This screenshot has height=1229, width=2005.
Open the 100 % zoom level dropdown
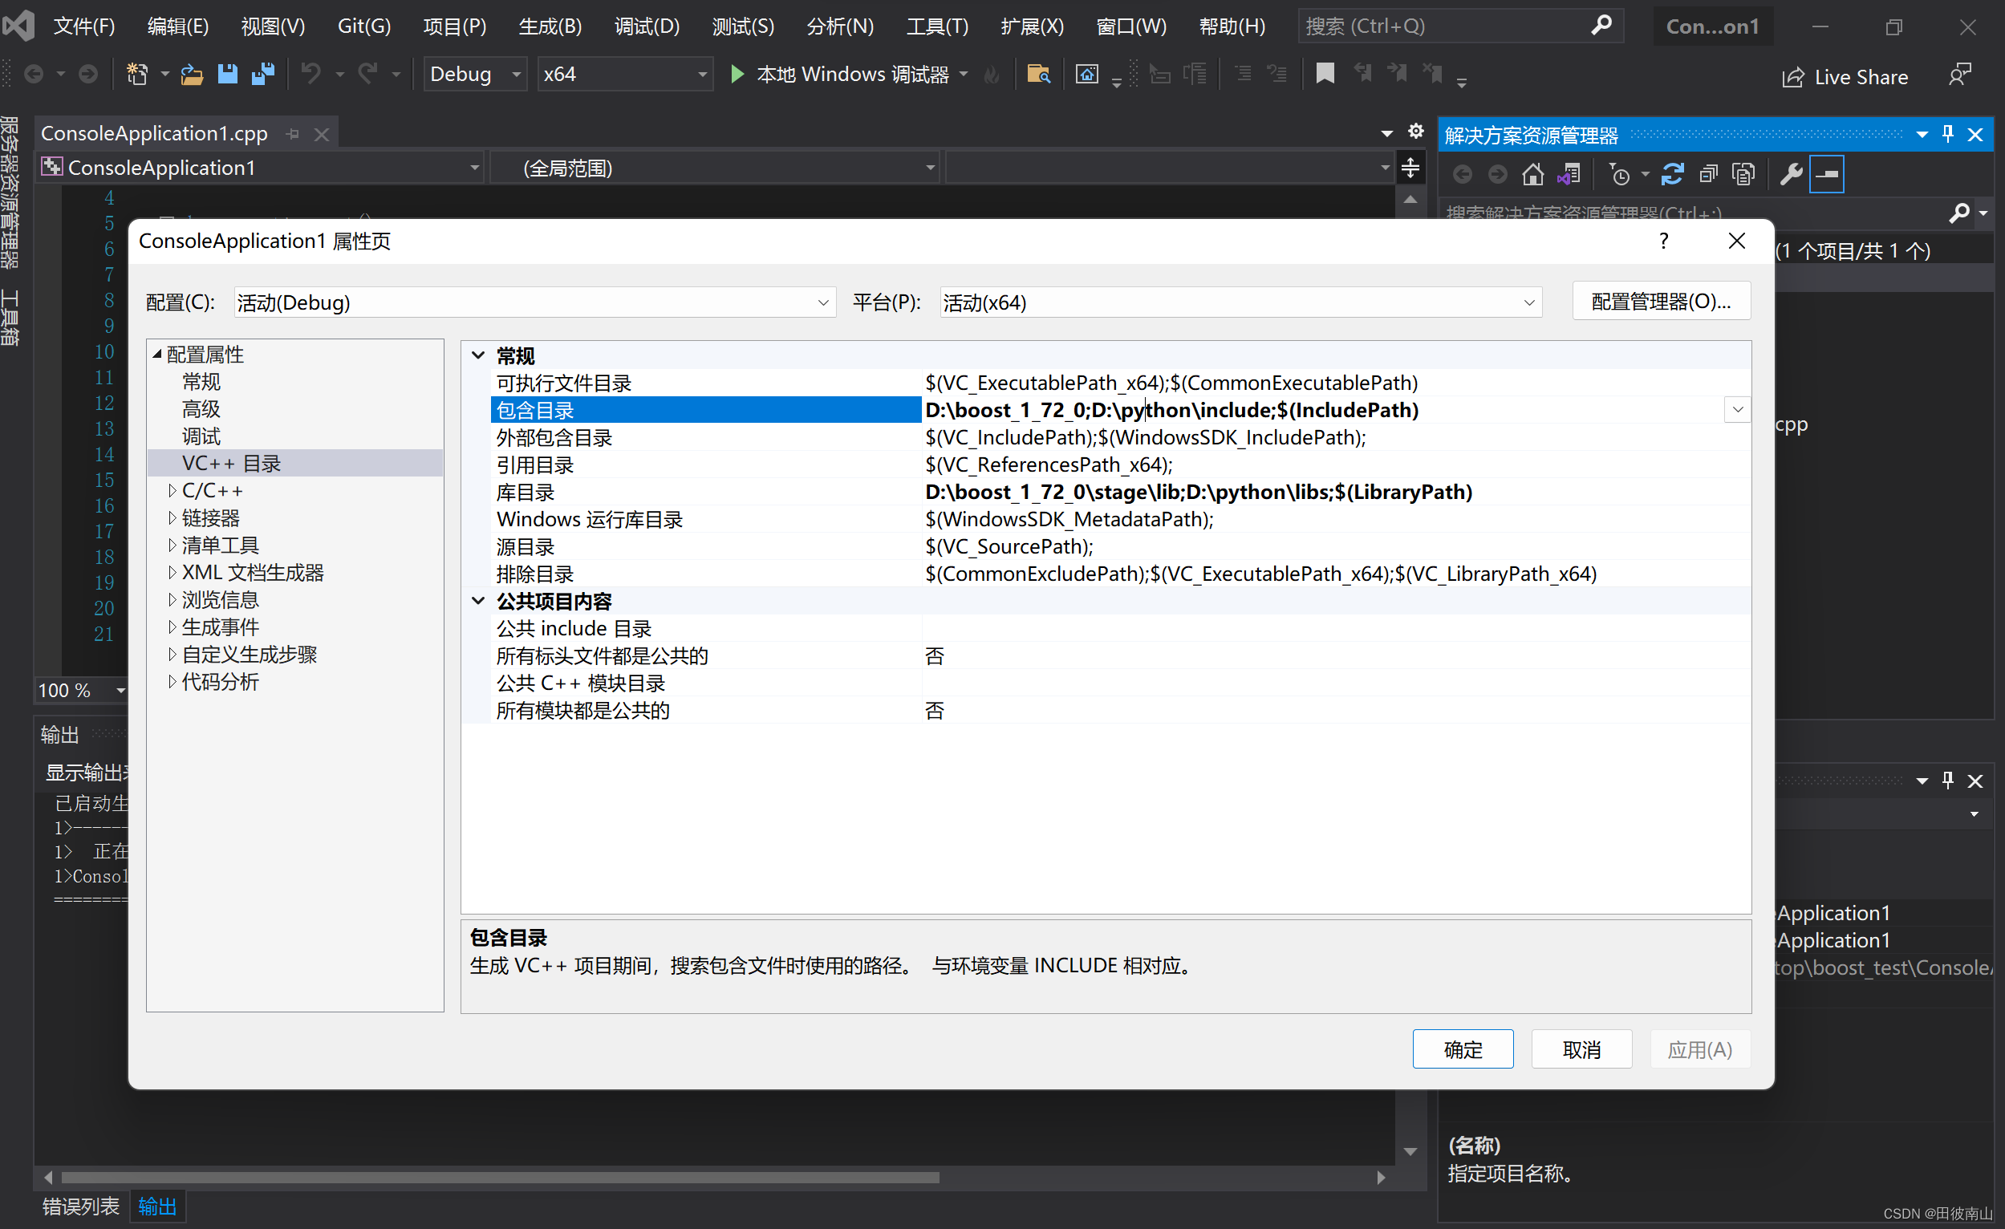pos(121,691)
